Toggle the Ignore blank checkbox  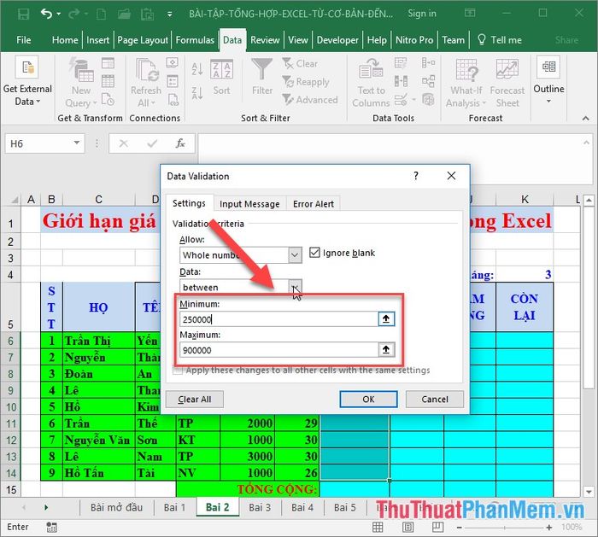(314, 253)
